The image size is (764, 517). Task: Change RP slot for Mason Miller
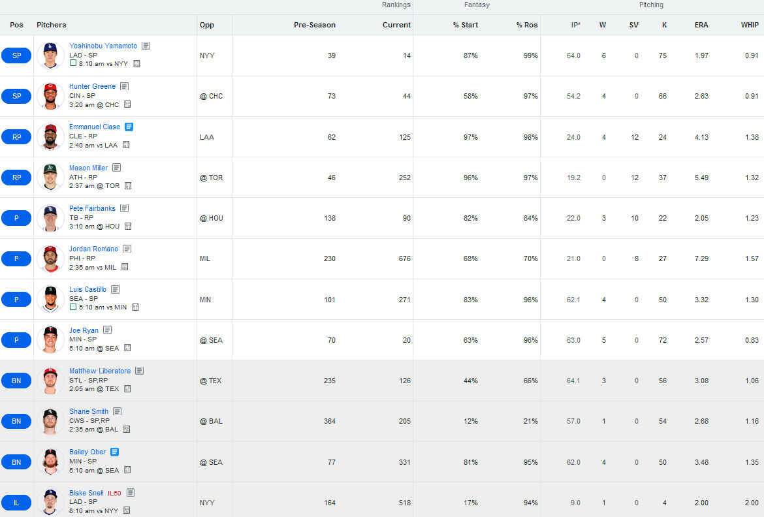[x=16, y=178]
